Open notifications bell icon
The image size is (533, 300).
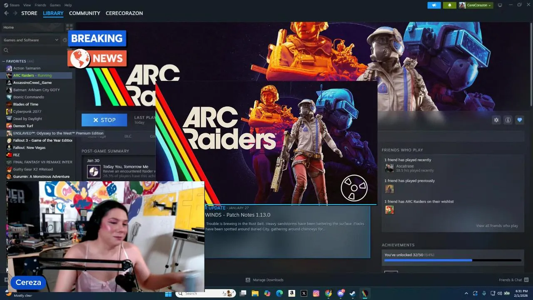pyautogui.click(x=449, y=5)
